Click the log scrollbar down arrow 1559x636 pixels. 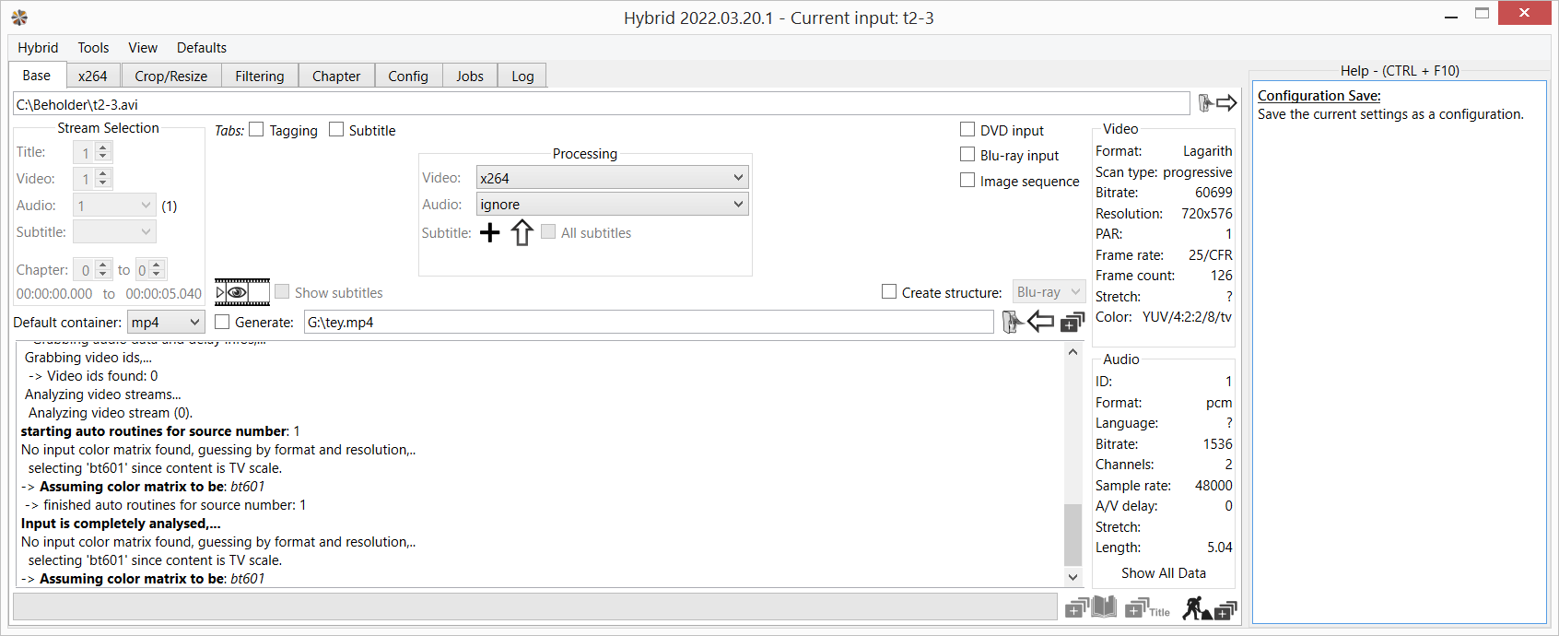pyautogui.click(x=1073, y=578)
